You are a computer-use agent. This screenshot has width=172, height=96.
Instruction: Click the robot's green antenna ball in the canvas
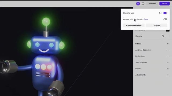(46, 22)
